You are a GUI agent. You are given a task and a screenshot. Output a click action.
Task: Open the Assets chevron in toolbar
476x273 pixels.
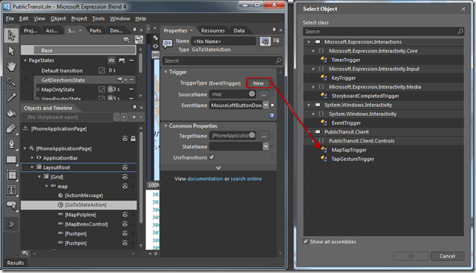pos(11,224)
